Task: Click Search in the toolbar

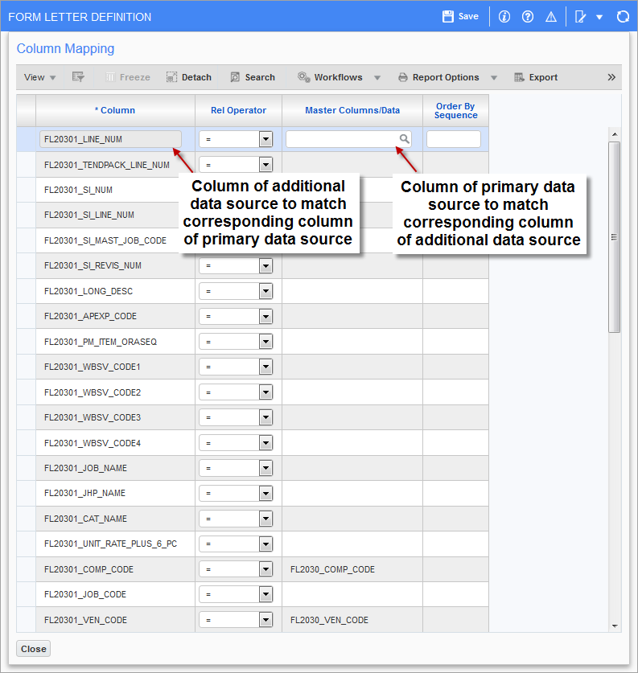Action: (x=253, y=77)
